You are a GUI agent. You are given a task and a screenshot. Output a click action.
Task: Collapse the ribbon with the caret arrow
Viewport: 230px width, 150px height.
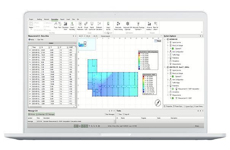202,32
